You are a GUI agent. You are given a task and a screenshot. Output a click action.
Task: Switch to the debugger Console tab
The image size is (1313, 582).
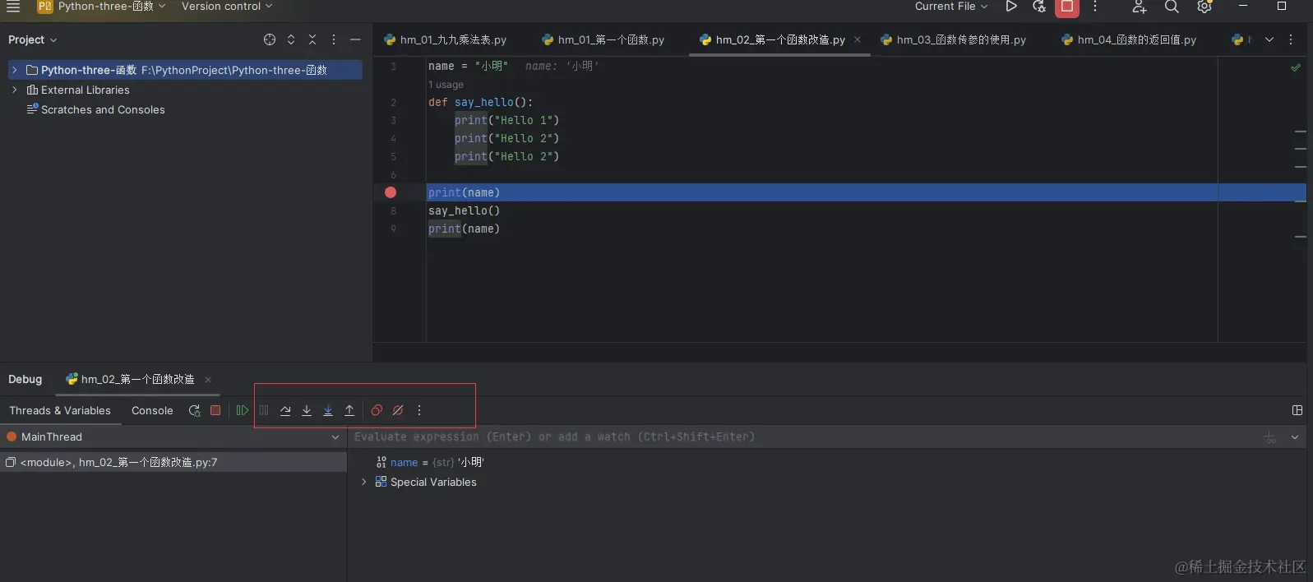coord(152,410)
